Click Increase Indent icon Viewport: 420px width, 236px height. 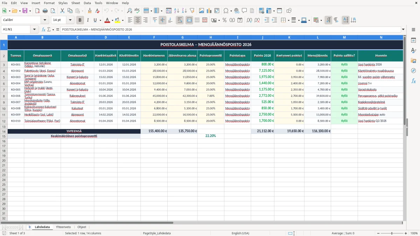tap(267, 20)
